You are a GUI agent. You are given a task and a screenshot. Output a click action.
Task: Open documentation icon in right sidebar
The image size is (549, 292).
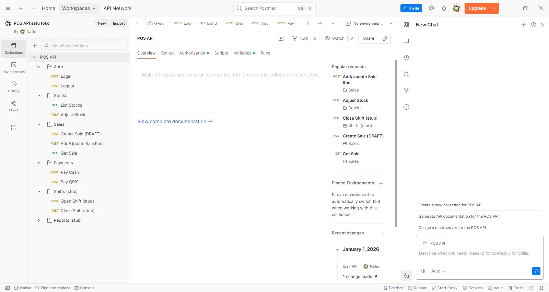pyautogui.click(x=406, y=25)
